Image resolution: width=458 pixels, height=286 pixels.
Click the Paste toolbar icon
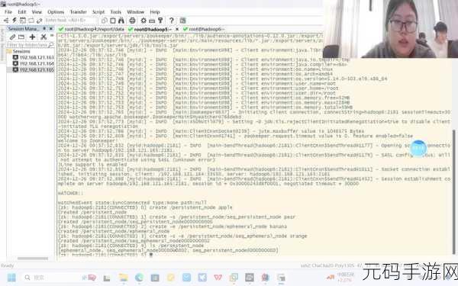[113, 21]
